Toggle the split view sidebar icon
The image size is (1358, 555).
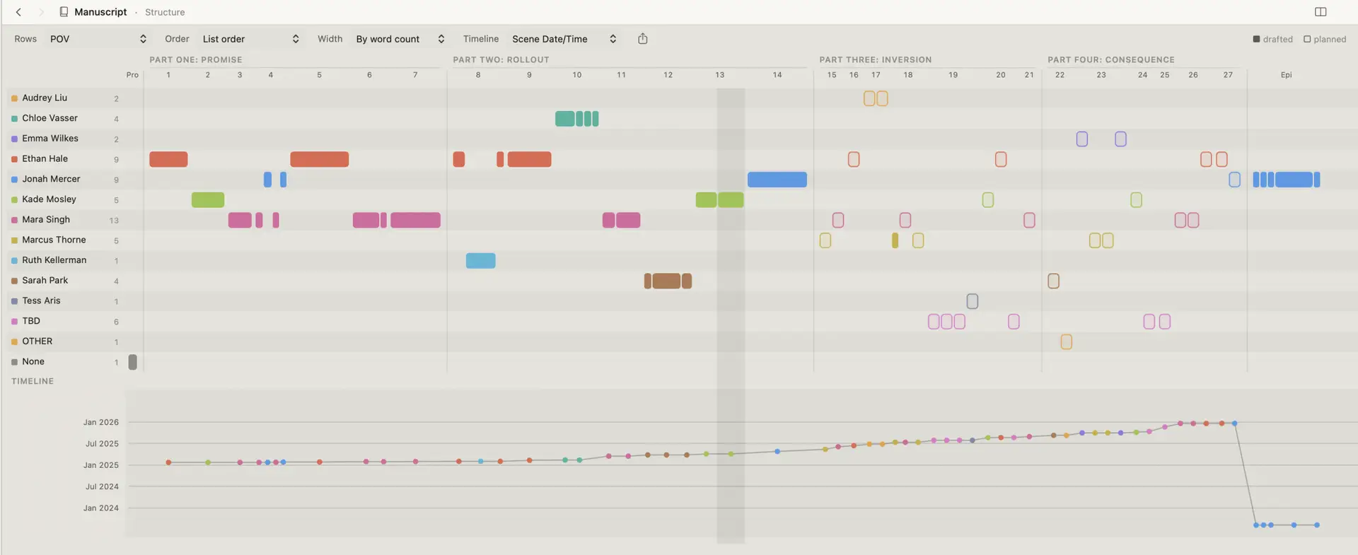click(x=1321, y=12)
